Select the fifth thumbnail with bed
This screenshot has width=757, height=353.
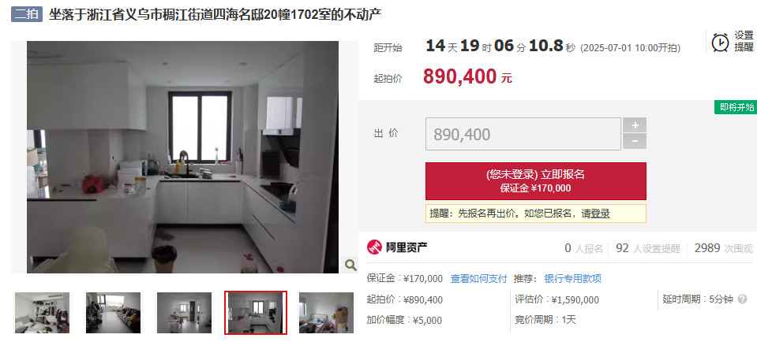326,313
